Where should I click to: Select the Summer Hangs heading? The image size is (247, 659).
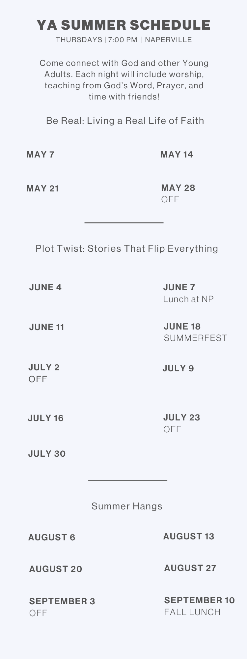pyautogui.click(x=127, y=506)
